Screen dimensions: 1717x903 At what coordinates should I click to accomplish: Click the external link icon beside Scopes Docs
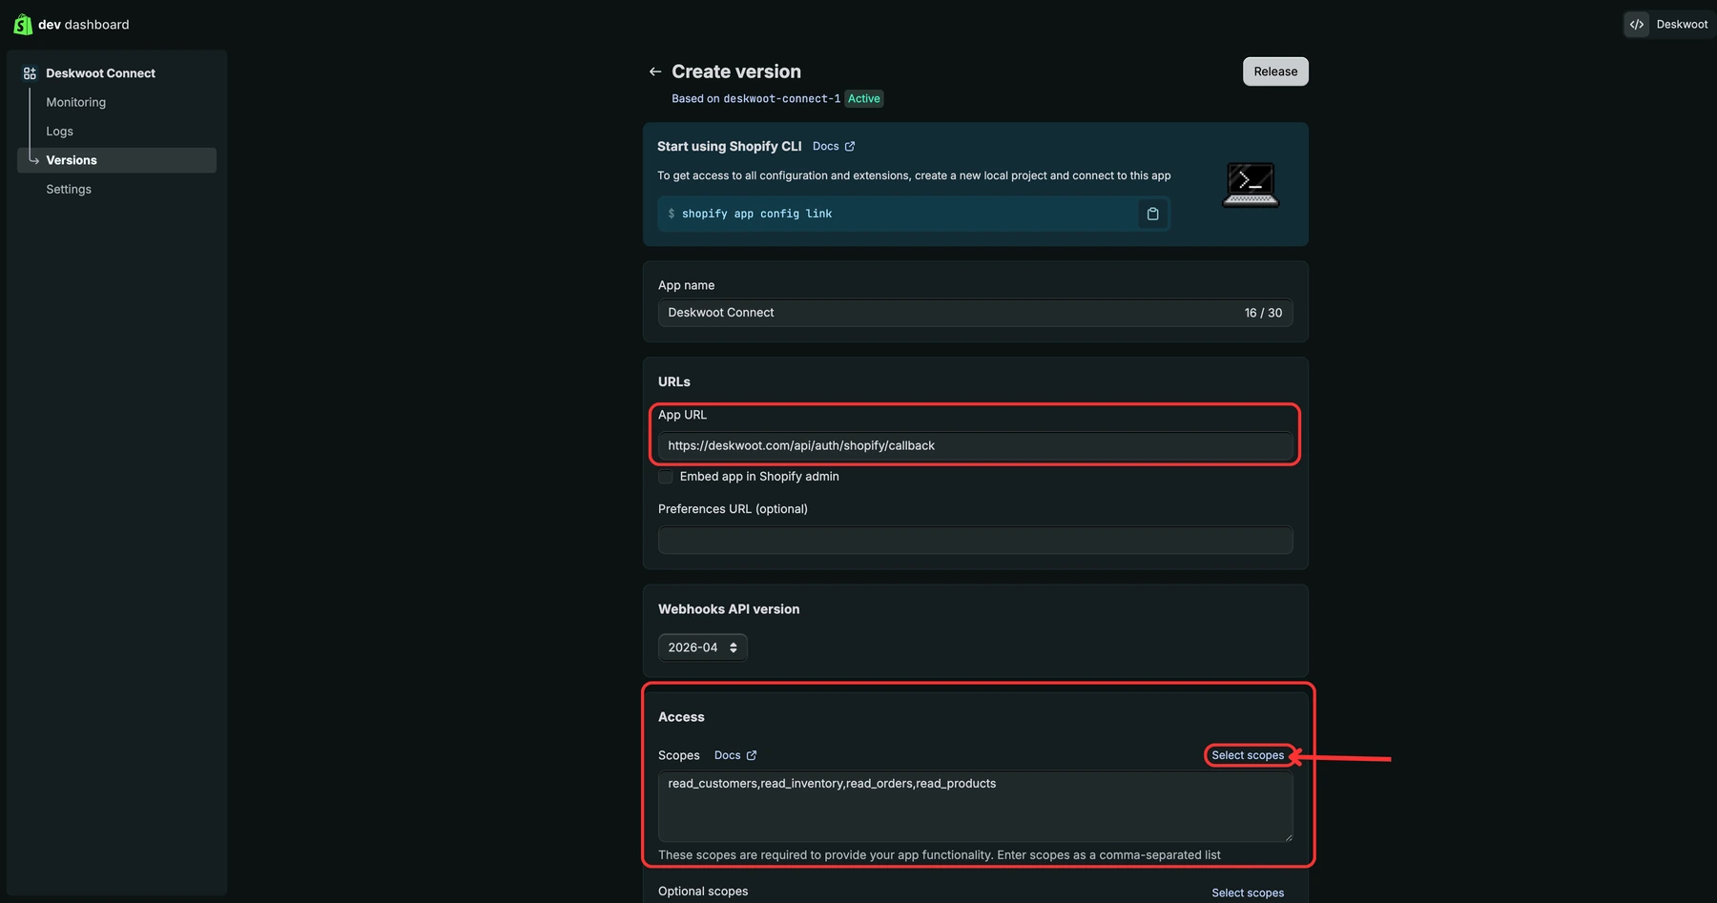pos(752,755)
